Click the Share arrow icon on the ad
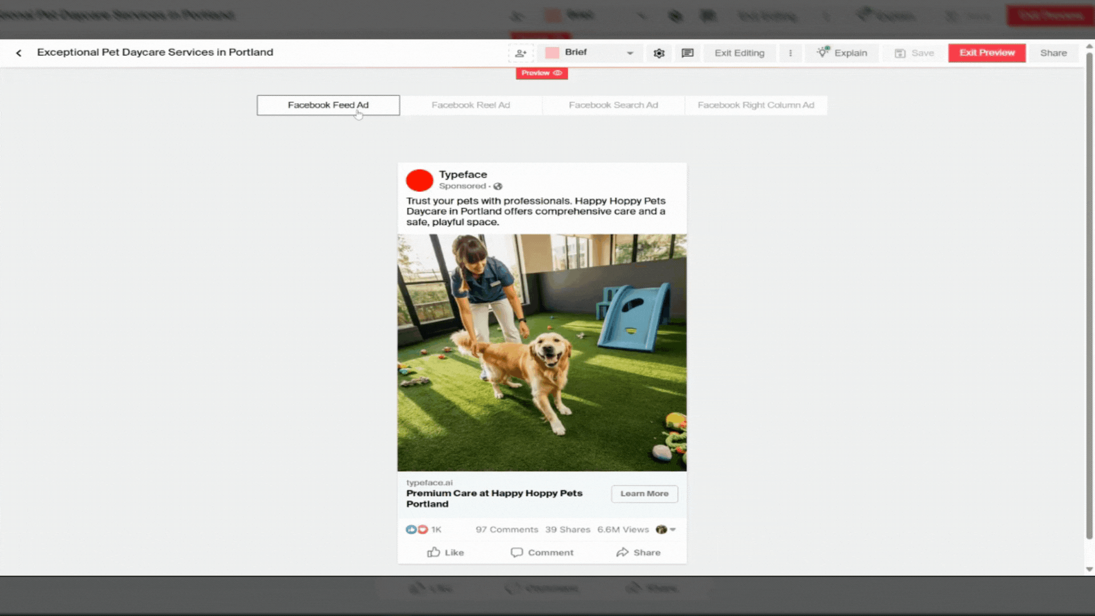 pyautogui.click(x=623, y=552)
